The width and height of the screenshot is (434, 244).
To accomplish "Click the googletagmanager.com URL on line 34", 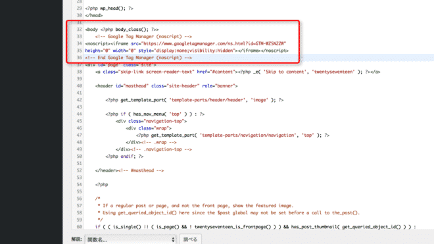I will coord(214,43).
